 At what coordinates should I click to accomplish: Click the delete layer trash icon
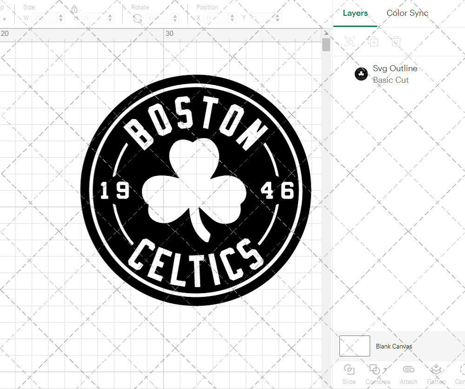tap(396, 41)
